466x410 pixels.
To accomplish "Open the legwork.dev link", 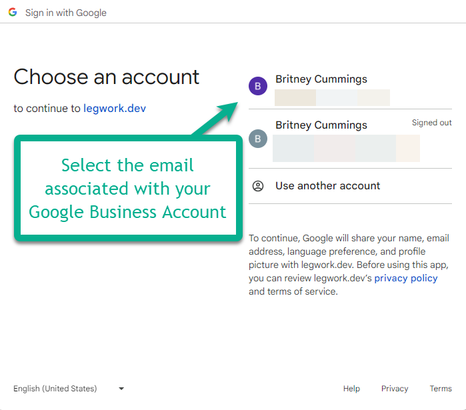I will (115, 108).
